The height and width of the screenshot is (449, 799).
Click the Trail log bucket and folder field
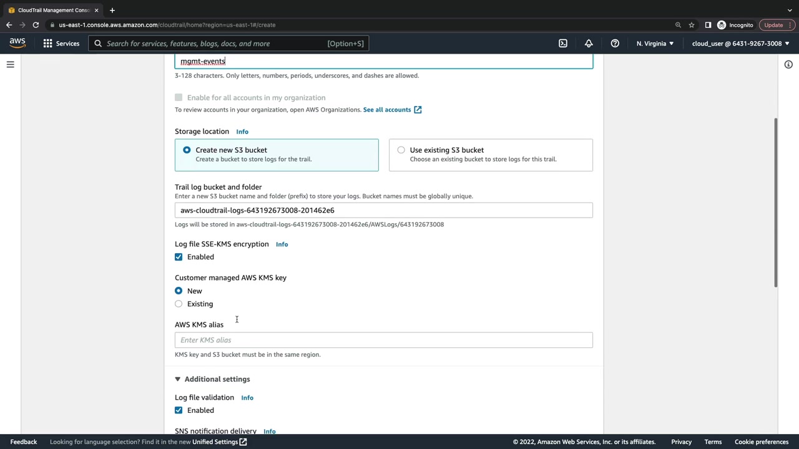click(x=384, y=210)
